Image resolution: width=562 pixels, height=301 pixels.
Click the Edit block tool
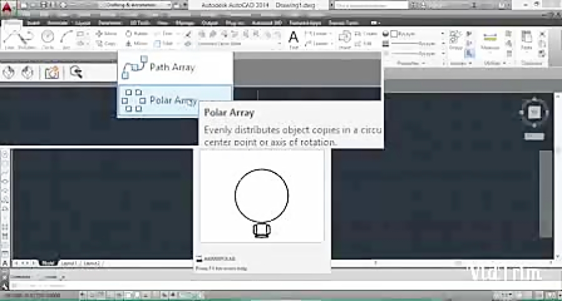(363, 43)
